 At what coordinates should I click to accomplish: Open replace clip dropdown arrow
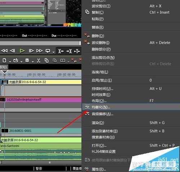tap(68, 62)
